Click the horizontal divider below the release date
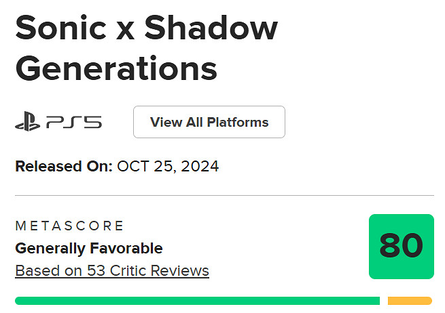Screen dimensions: 445x313 224,195
